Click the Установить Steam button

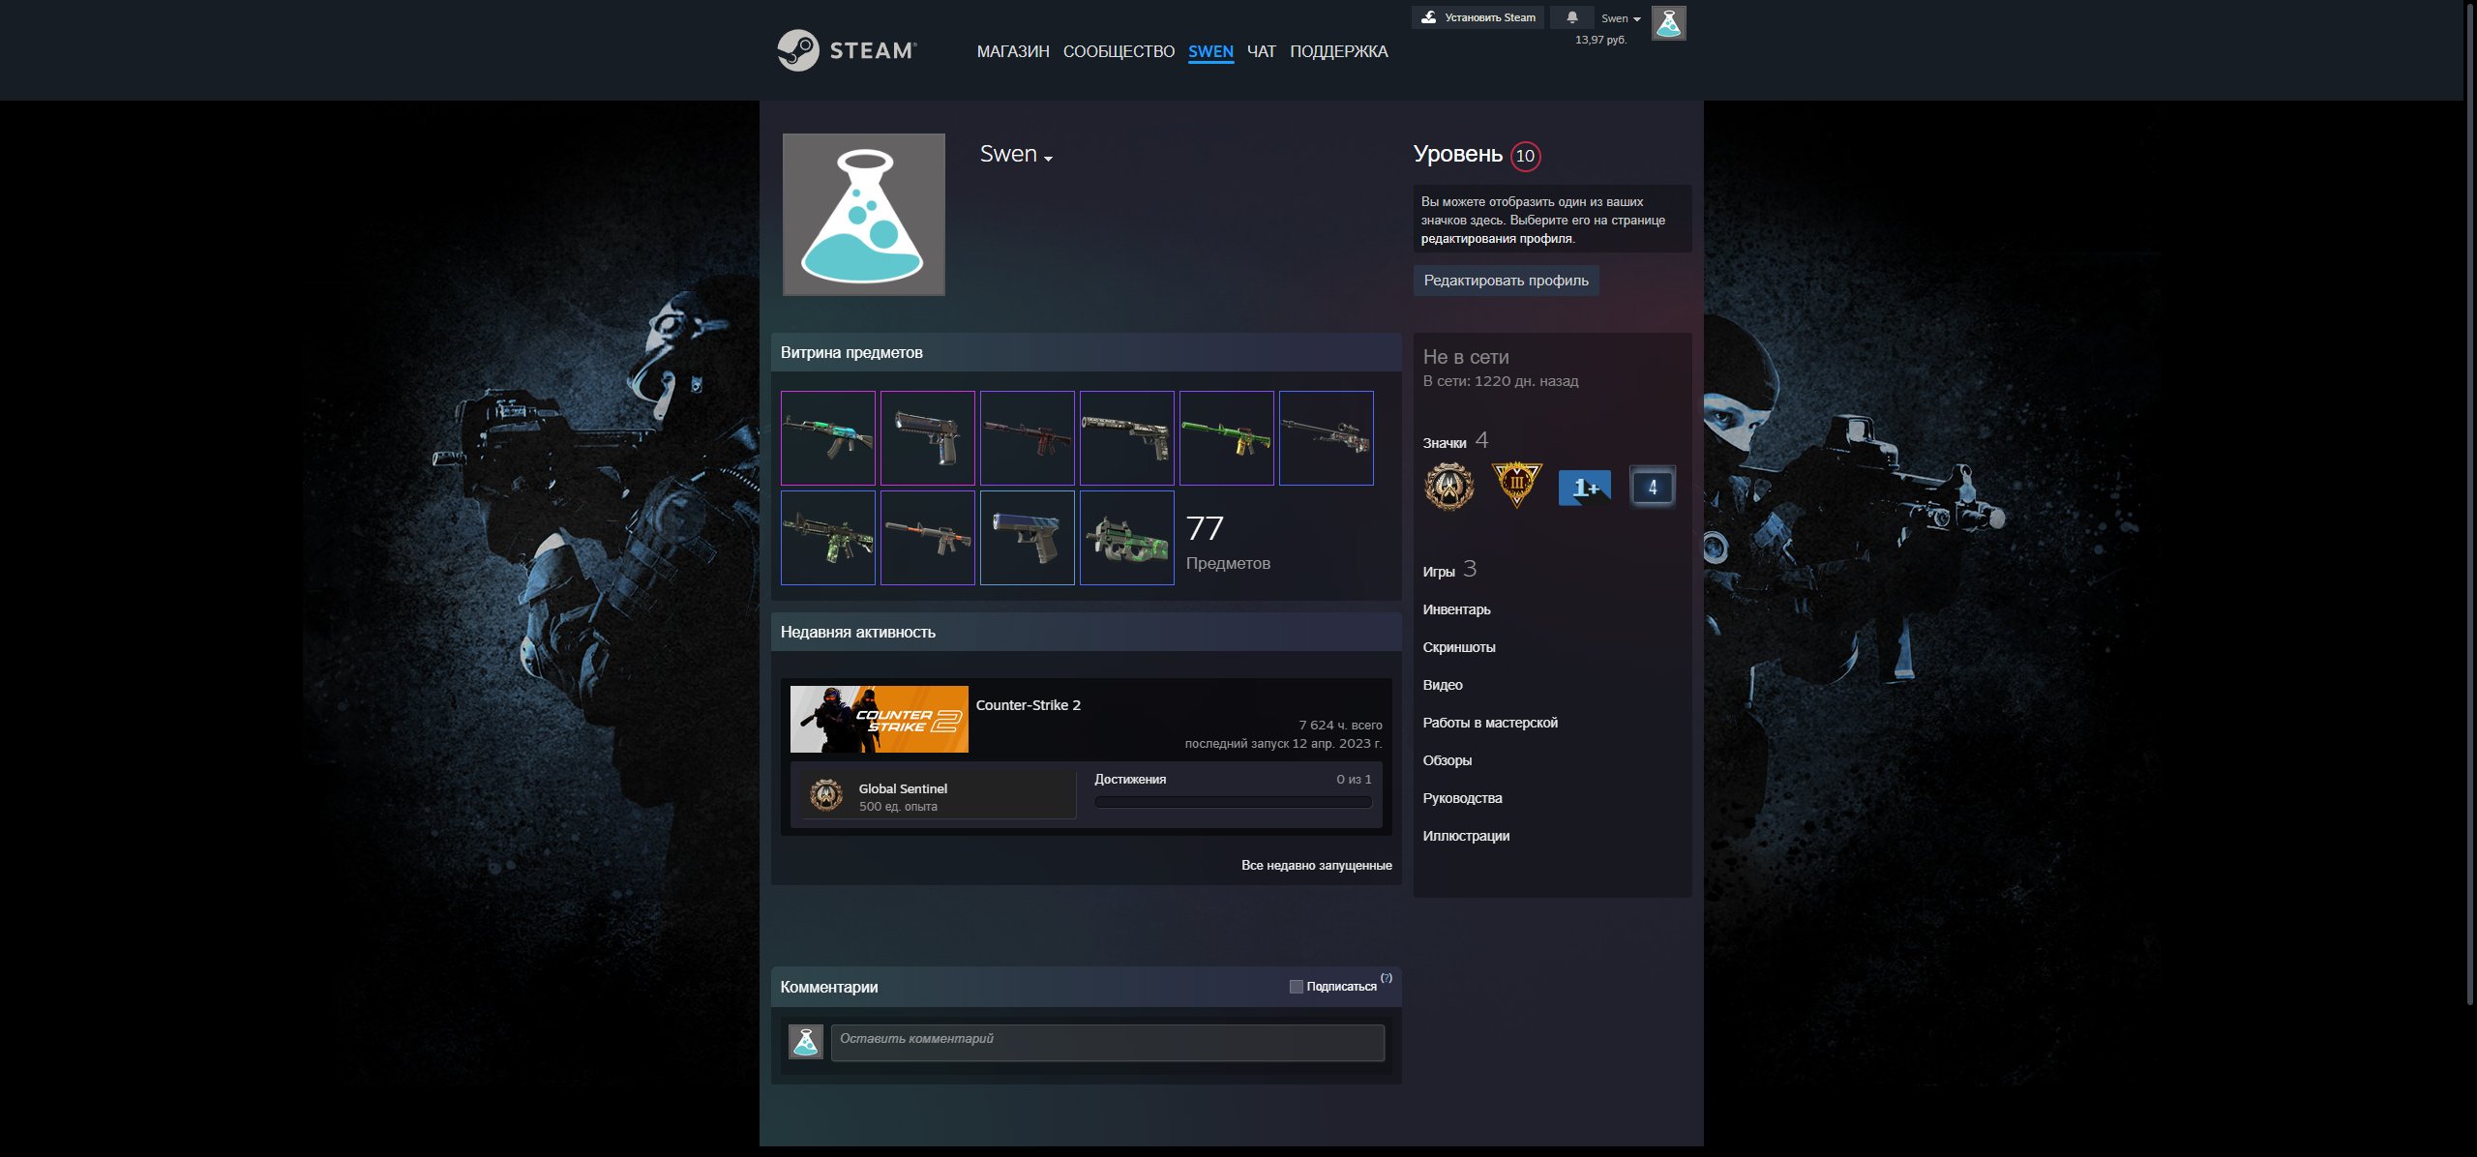click(1477, 17)
